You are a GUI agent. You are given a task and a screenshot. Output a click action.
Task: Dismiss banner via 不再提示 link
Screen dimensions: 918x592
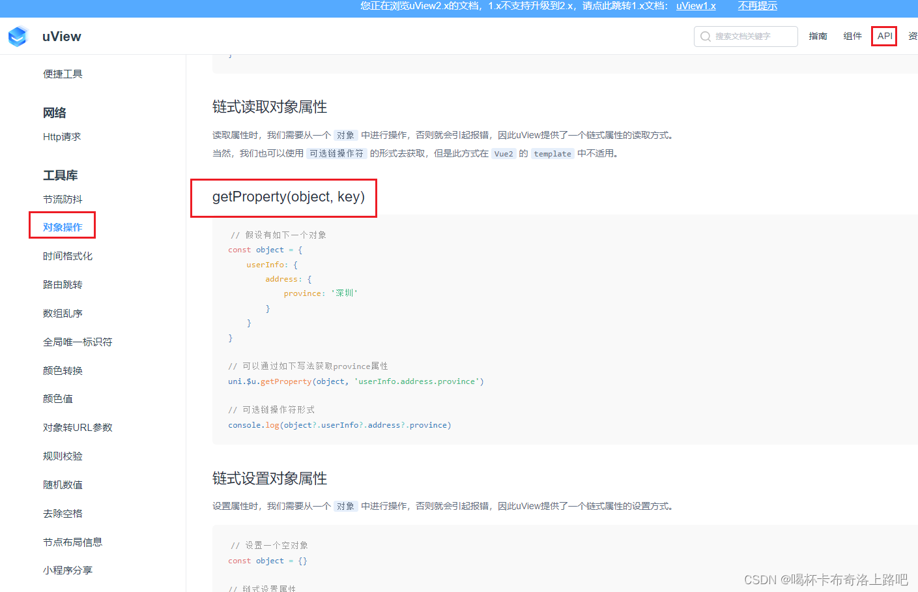pyautogui.click(x=757, y=6)
